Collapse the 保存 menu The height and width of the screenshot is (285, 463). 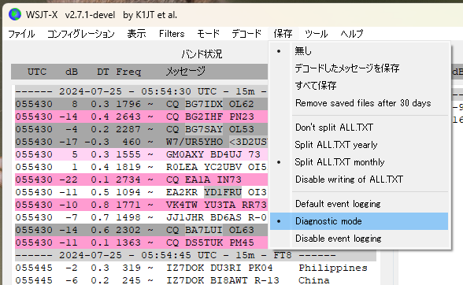click(283, 34)
